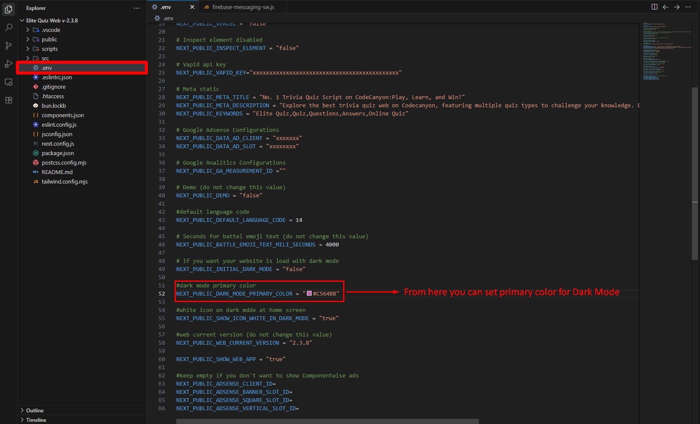This screenshot has height=424, width=700.
Task: Open the Search panel in the activity bar
Action: click(8, 27)
